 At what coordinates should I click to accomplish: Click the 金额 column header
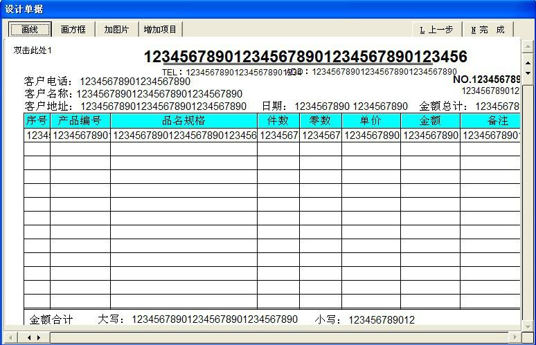coord(430,120)
